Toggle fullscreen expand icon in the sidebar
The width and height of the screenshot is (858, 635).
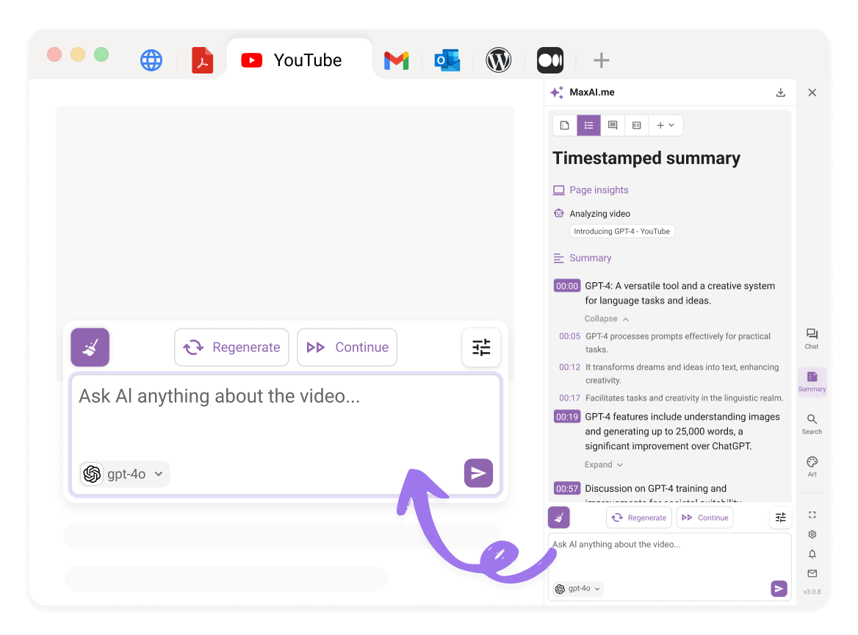tap(812, 515)
